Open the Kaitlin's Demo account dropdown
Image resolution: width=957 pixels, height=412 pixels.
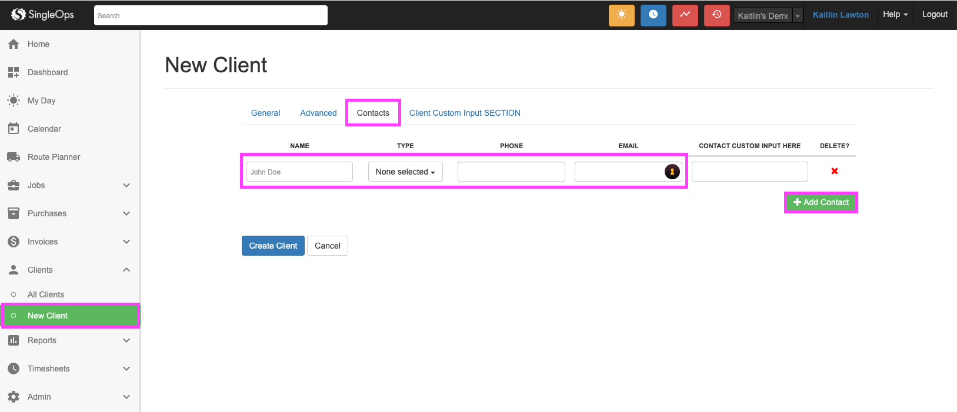(768, 16)
